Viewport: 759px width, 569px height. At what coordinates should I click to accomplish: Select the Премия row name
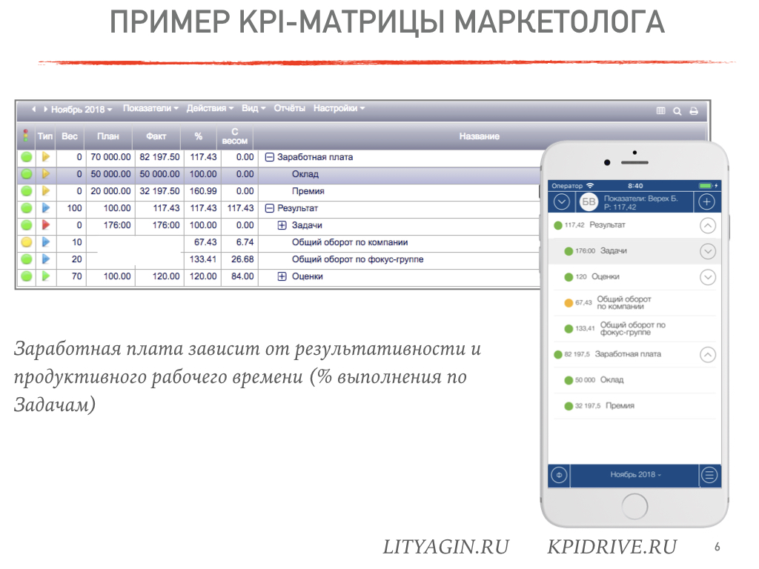coord(308,191)
